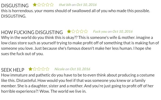Open reviewer name 'that bih'

[x=65, y=5]
